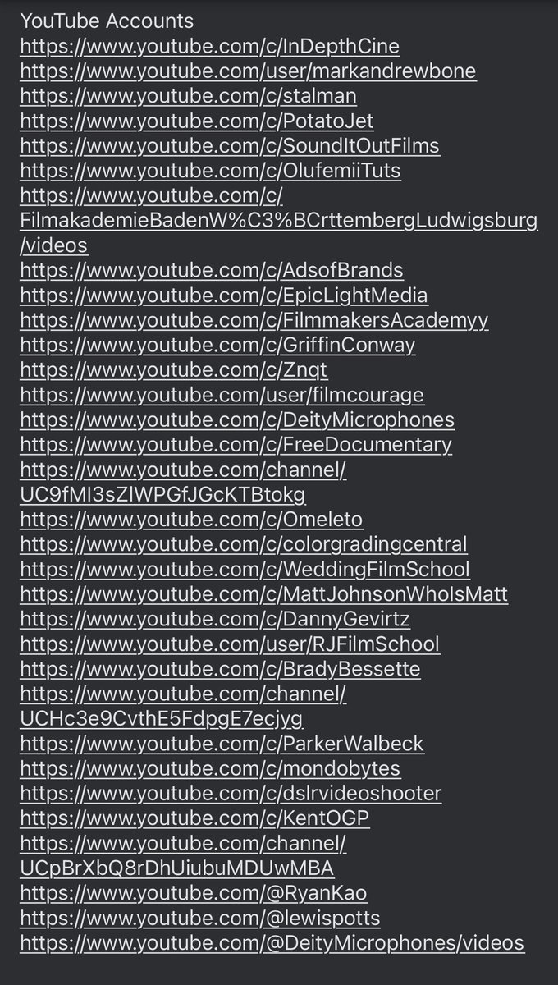Visit the FilmmakersAcademyy channel link
The width and height of the screenshot is (558, 985).
254,320
